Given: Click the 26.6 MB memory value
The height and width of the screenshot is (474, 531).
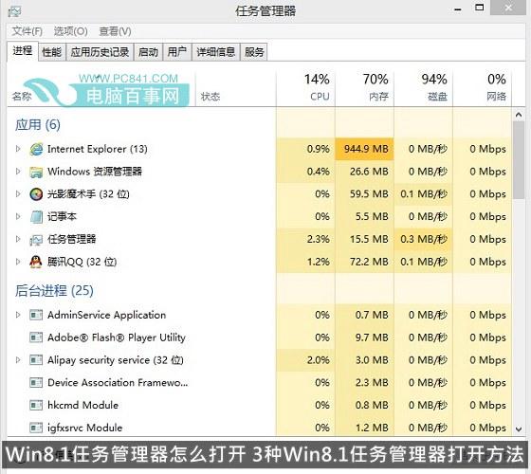Looking at the screenshot, I should (x=369, y=172).
